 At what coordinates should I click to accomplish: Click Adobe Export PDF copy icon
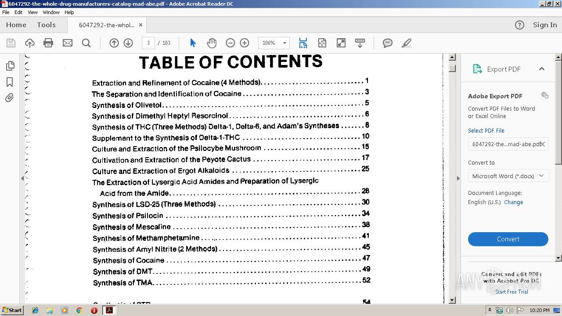[545, 95]
